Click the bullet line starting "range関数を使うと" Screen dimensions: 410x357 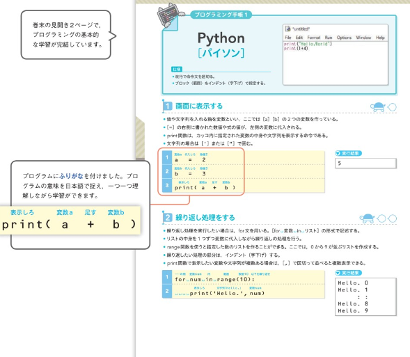tap(272, 247)
